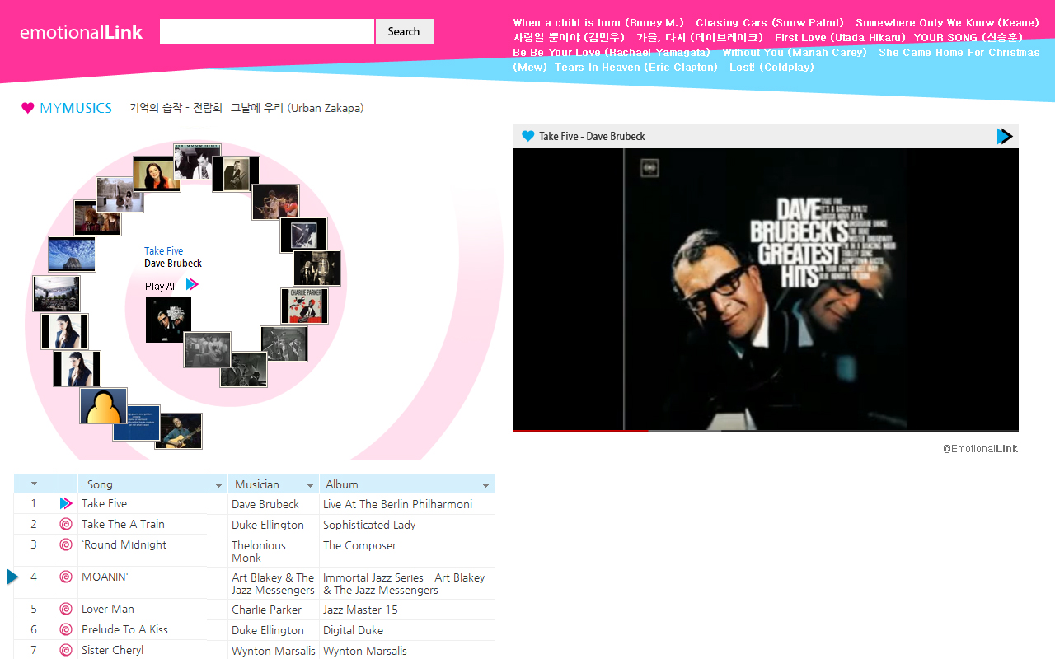Image resolution: width=1055 pixels, height=659 pixels.
Task: Go to the emotionalLink home logo
Action: [x=82, y=32]
